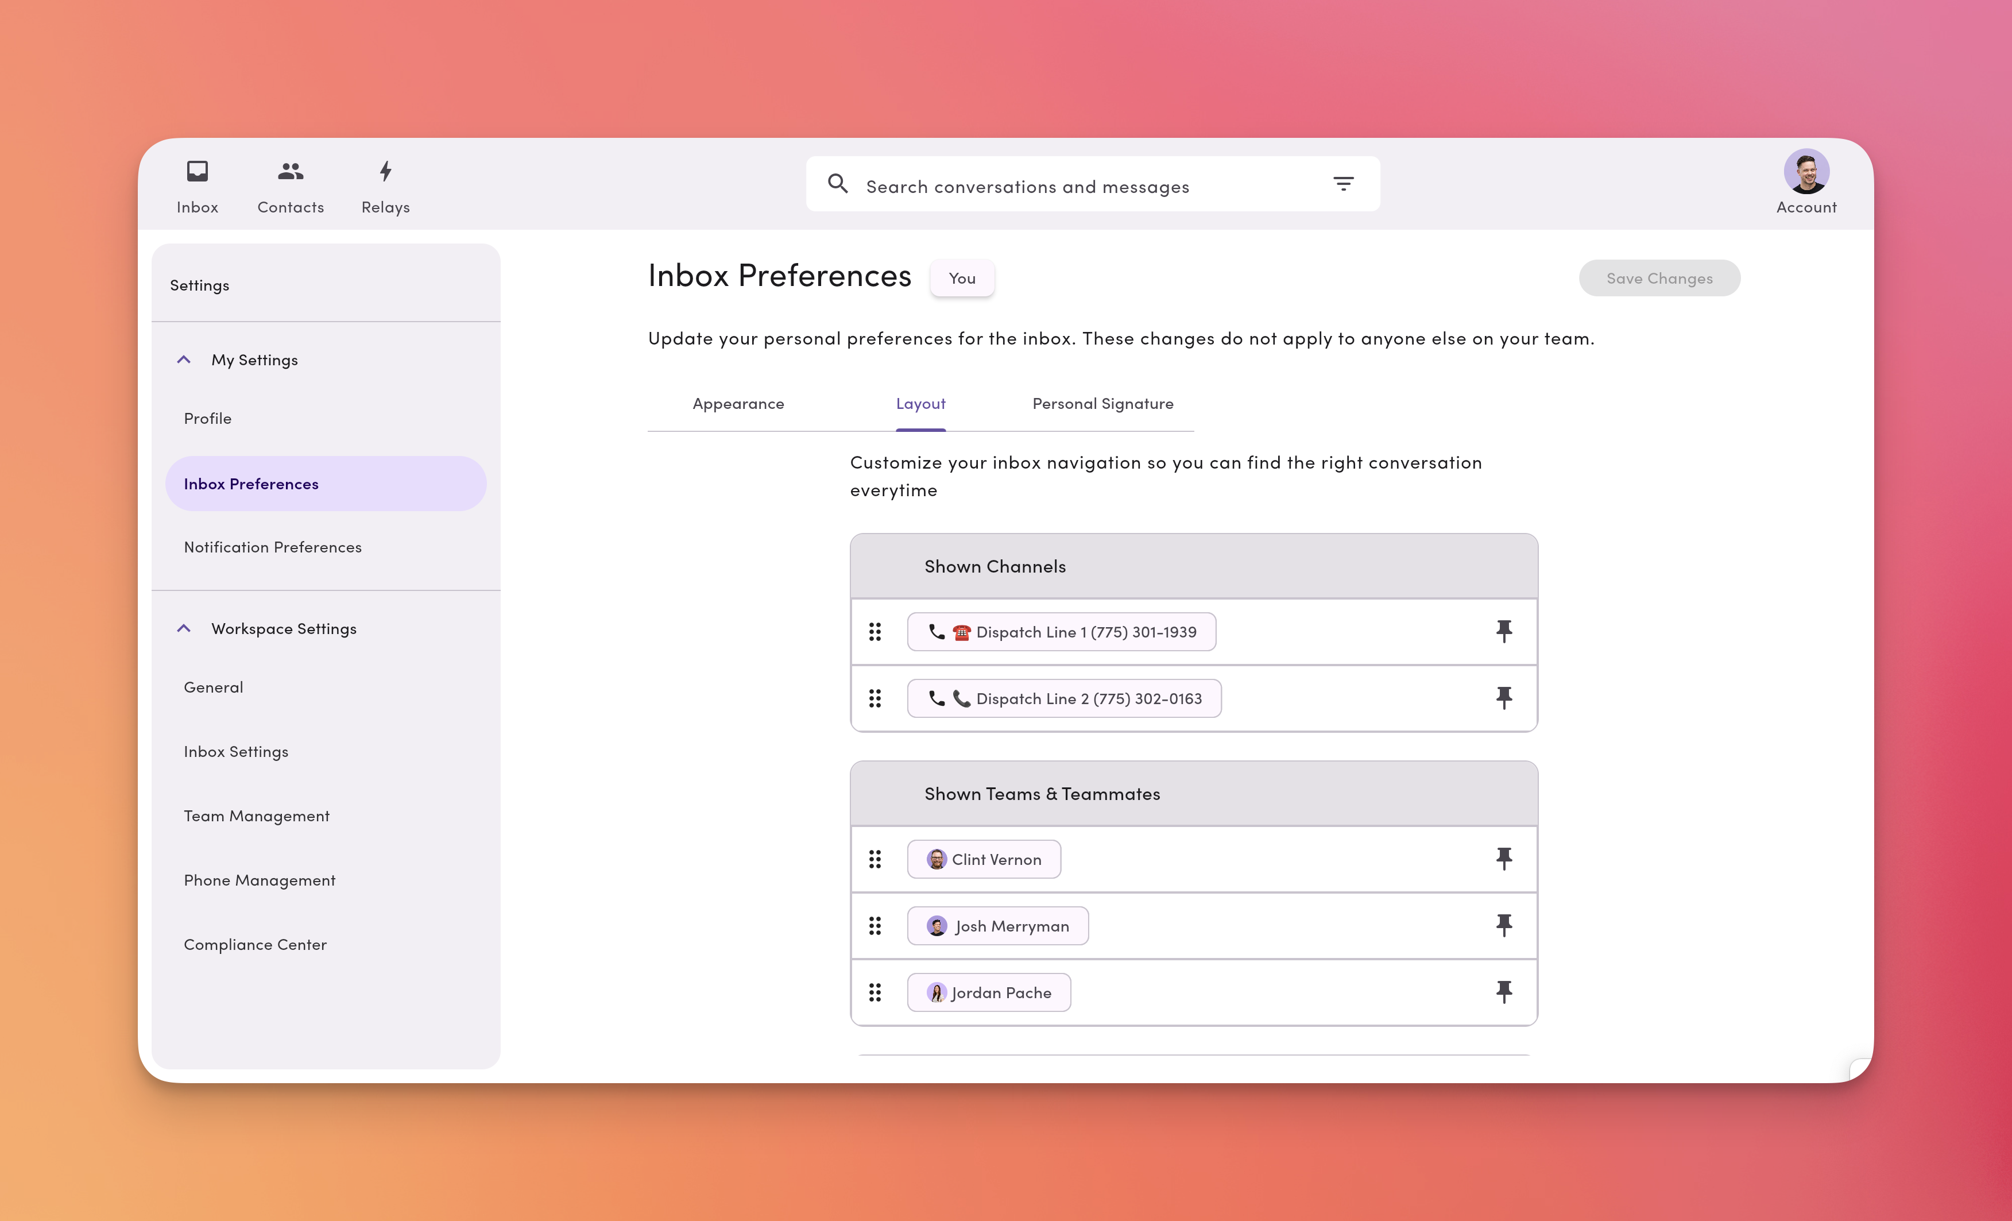Select the Contacts icon in the navbar
2012x1221 pixels.
(x=290, y=171)
